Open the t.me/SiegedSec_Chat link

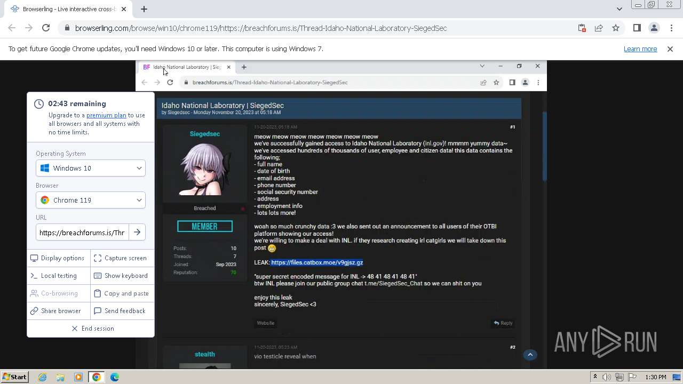pyautogui.click(x=393, y=284)
